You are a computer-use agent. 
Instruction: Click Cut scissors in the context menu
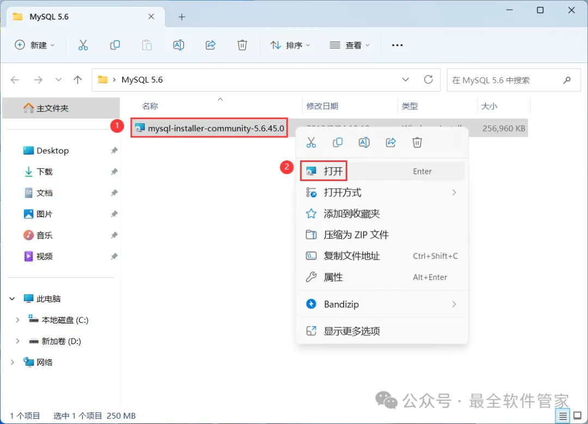tap(311, 142)
